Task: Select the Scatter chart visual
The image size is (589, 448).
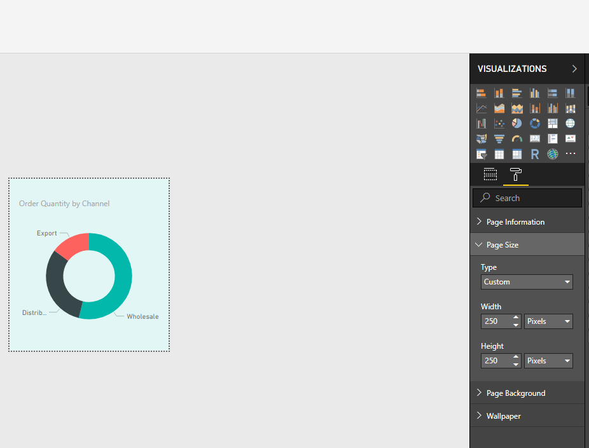Action: pos(499,123)
